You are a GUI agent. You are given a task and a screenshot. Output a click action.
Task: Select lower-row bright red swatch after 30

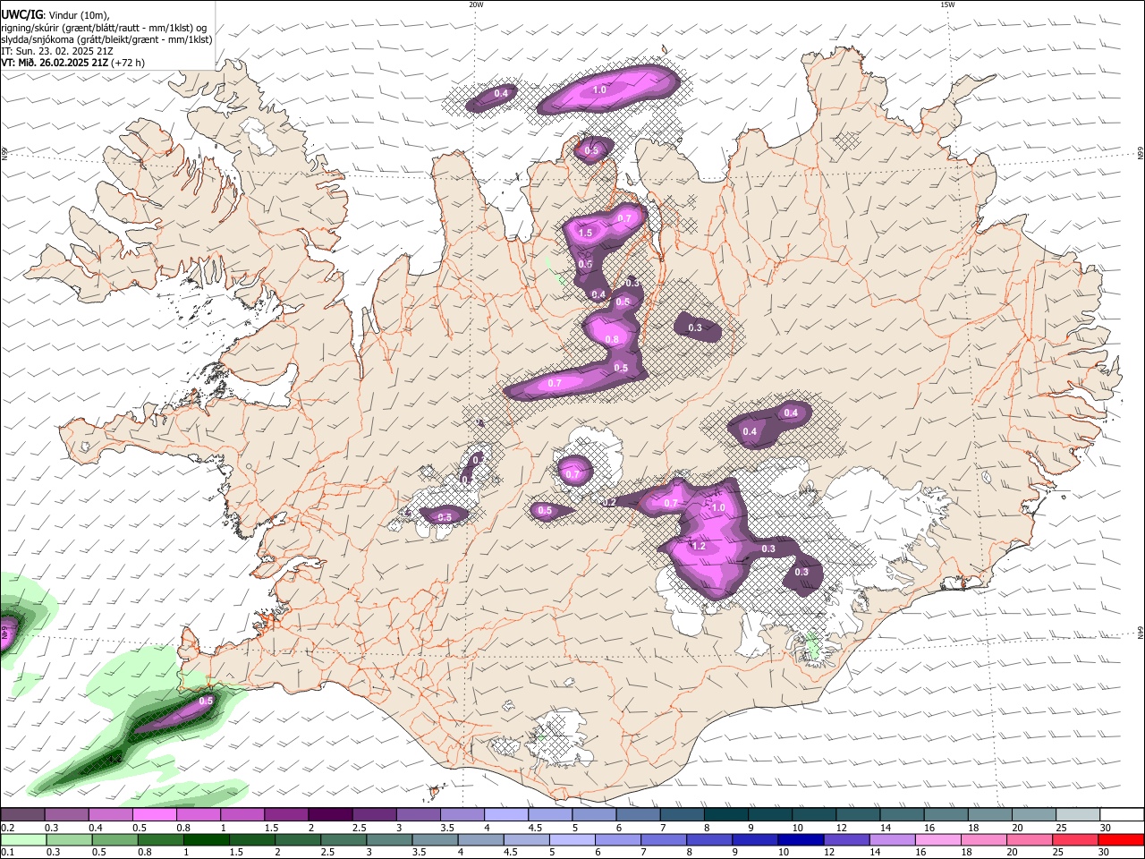coord(1121,839)
